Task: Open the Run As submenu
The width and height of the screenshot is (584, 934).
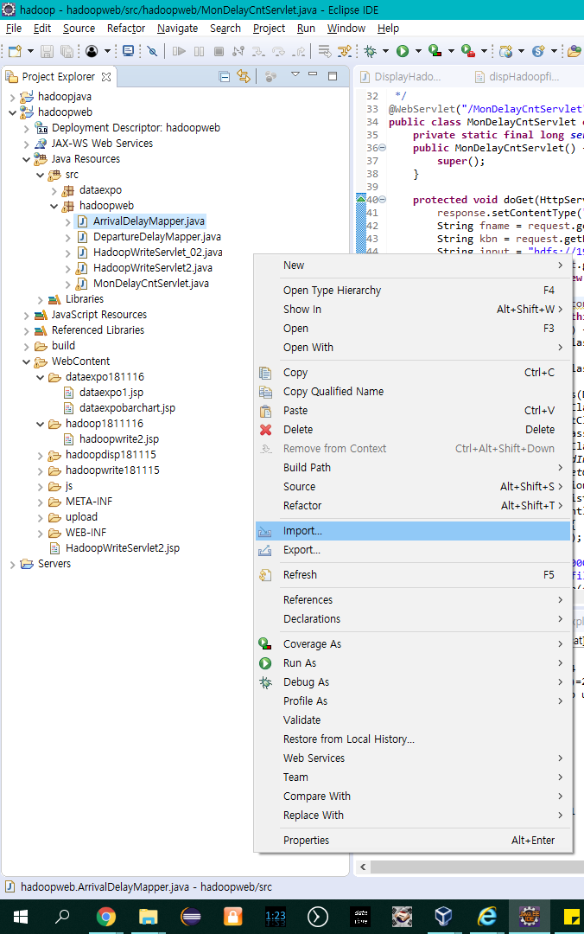Action: pyautogui.click(x=413, y=663)
